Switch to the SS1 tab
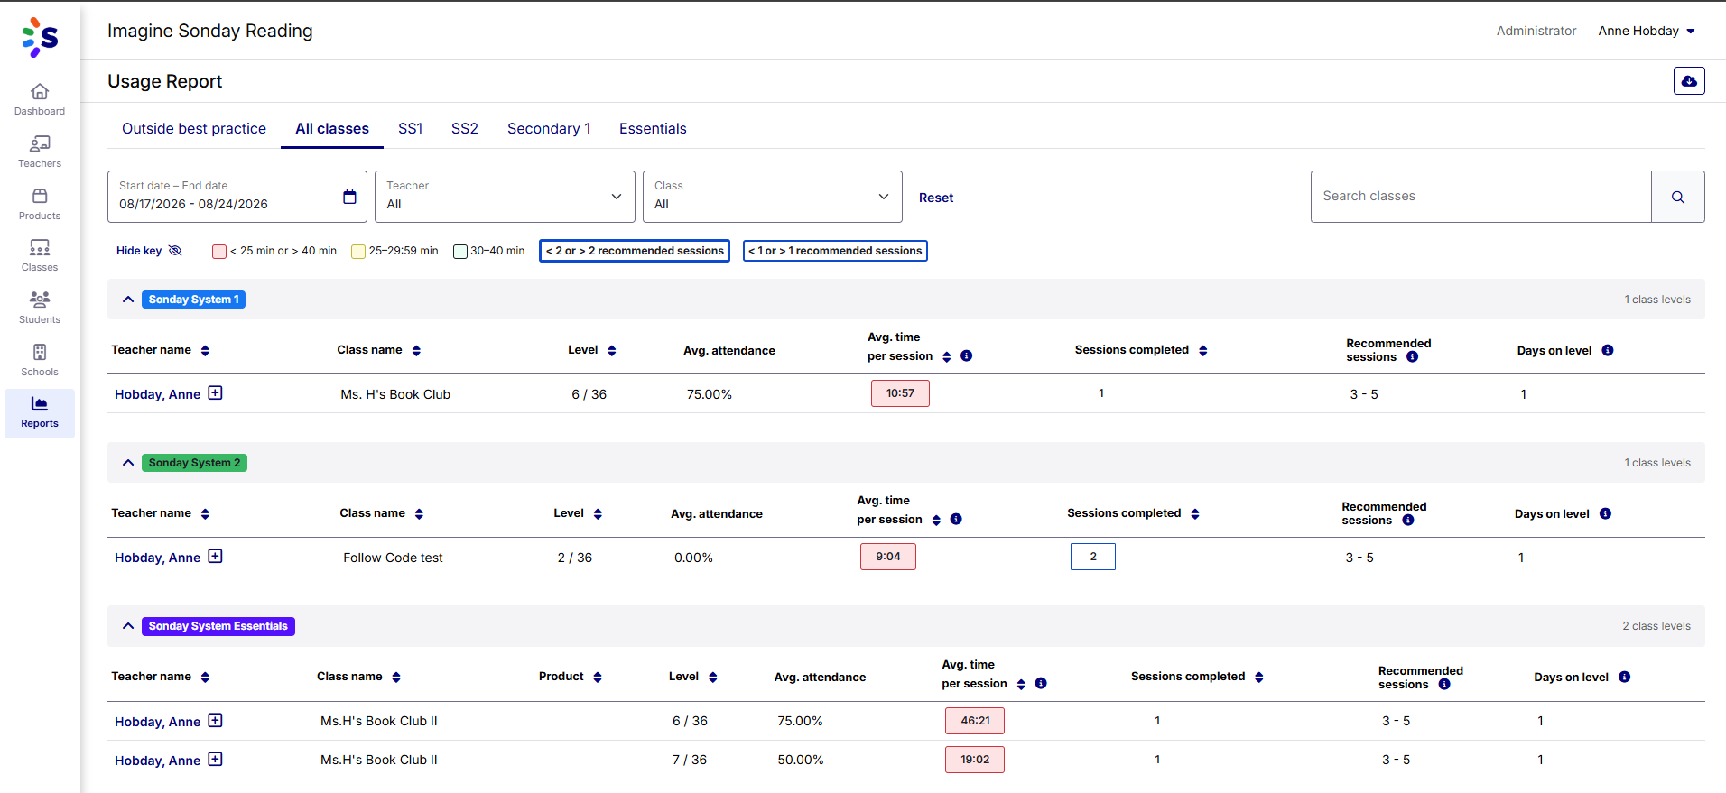This screenshot has height=793, width=1726. [x=411, y=129]
